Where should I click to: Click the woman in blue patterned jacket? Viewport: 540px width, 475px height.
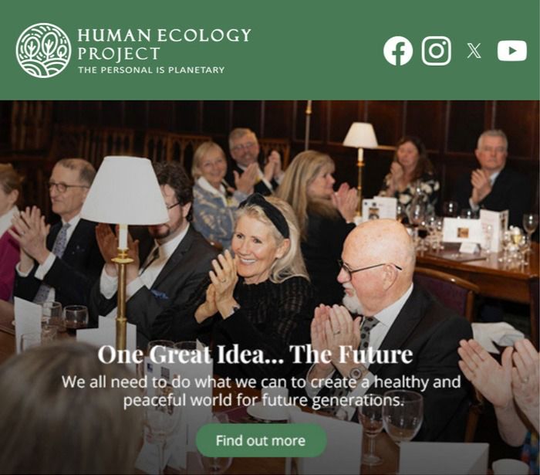214,193
